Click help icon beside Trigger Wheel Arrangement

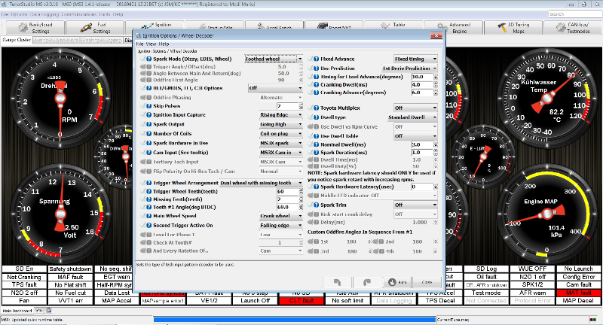coord(149,182)
